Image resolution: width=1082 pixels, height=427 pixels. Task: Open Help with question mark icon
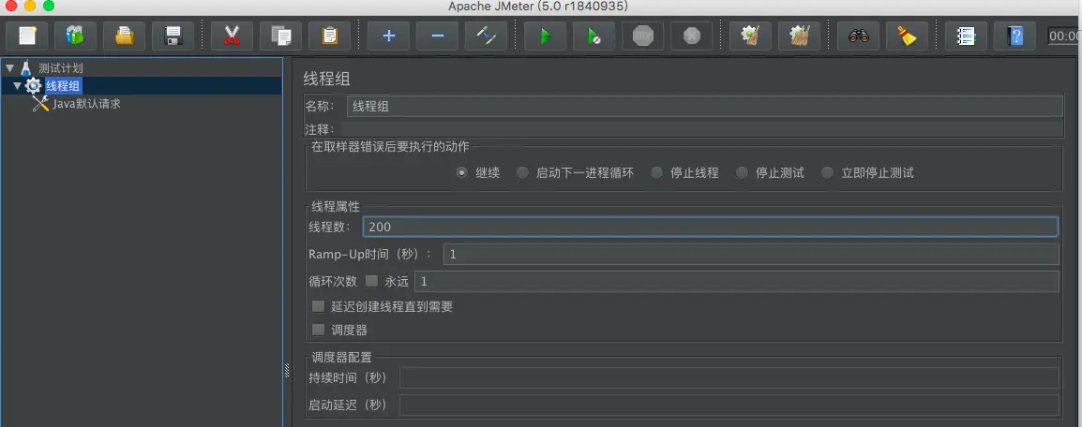point(1015,36)
